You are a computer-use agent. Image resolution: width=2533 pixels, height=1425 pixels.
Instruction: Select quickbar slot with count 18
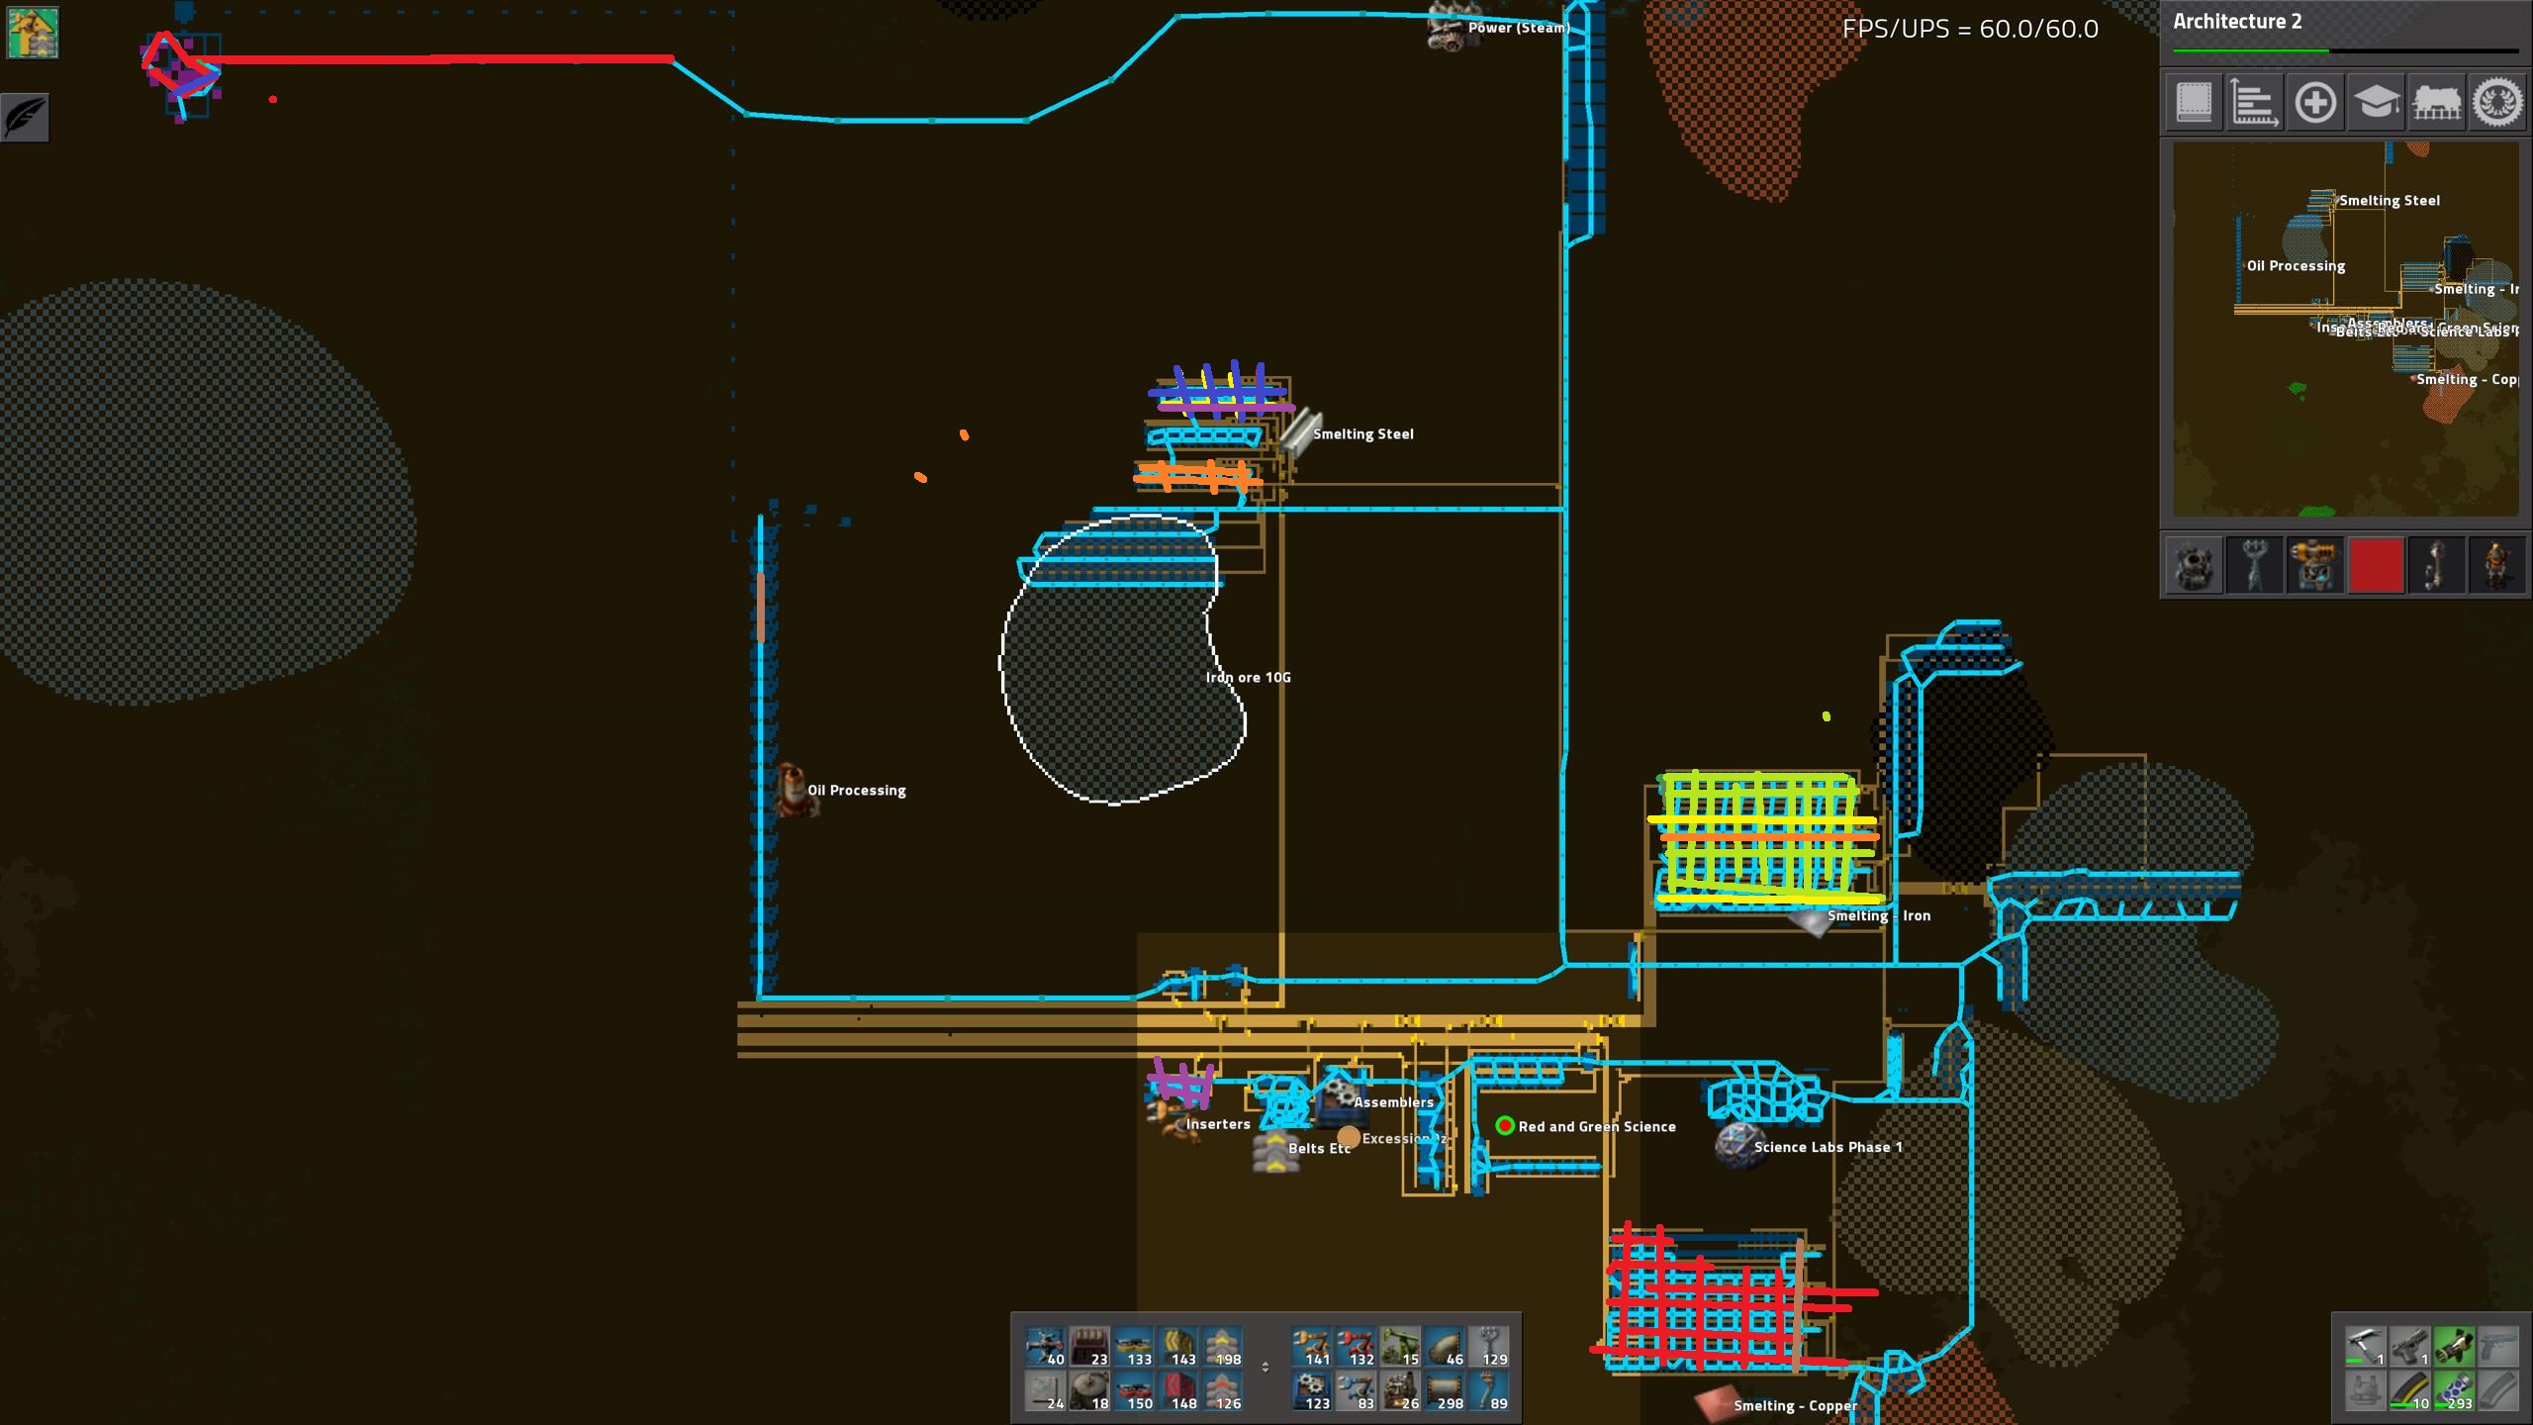pos(1089,1391)
